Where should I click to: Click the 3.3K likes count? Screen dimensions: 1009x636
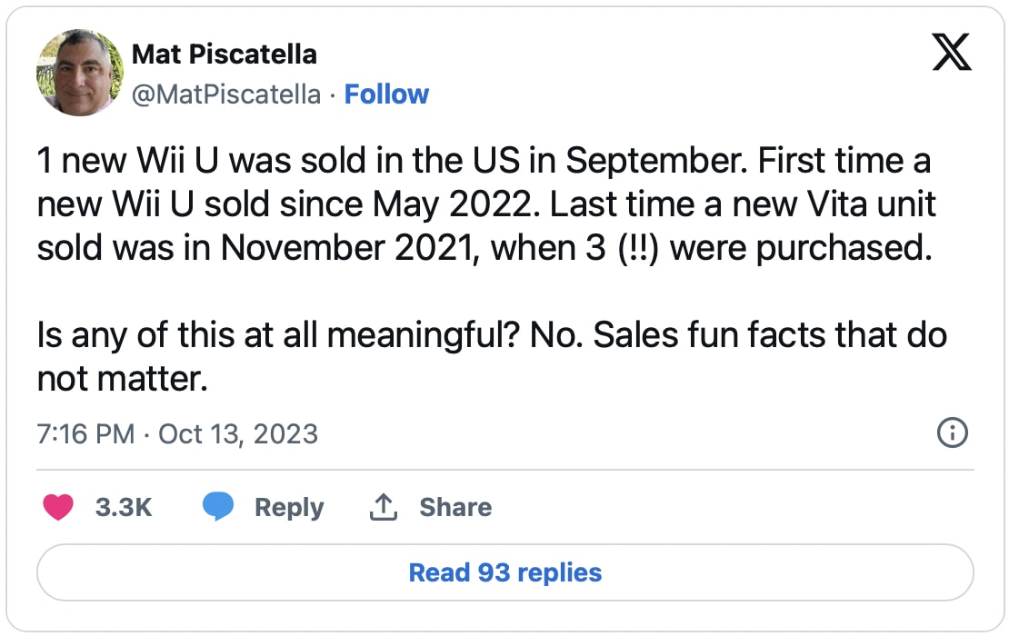coord(124,507)
